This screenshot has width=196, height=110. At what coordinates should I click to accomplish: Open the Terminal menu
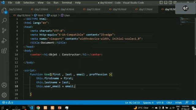point(67,3)
